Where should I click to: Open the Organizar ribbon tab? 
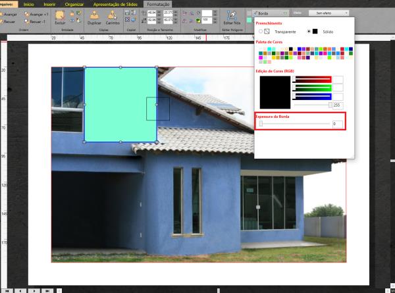(x=74, y=4)
